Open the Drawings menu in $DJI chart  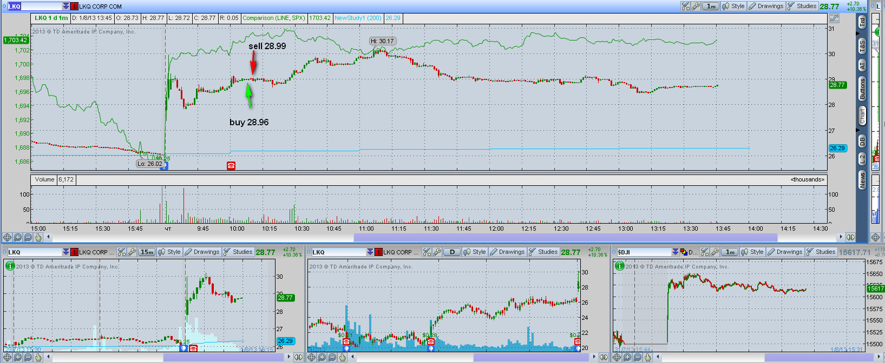point(785,252)
